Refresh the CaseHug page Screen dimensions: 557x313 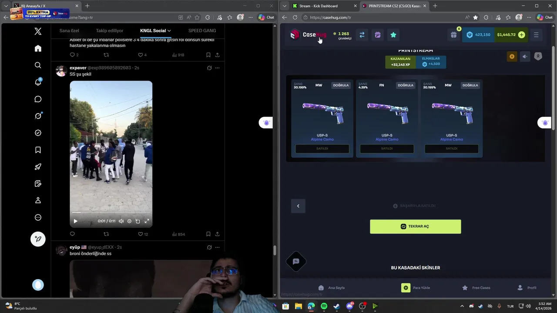[295, 17]
